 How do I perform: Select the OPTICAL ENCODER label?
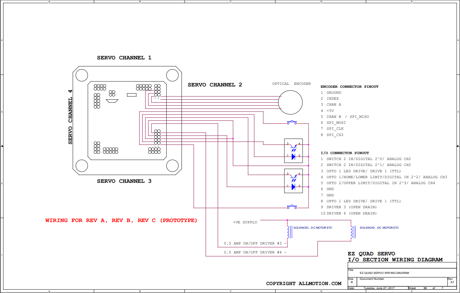291,84
